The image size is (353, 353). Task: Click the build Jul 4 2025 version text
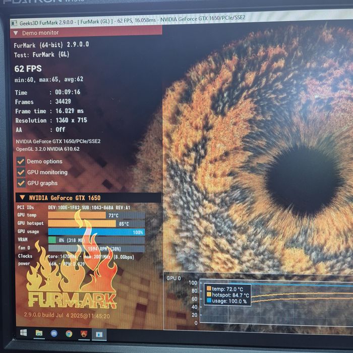point(67,315)
